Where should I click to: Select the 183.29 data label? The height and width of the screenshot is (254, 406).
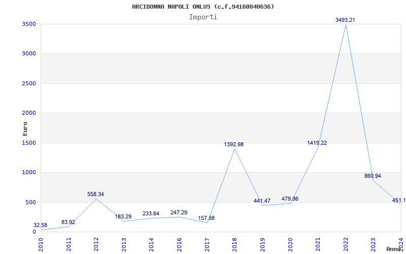click(123, 217)
